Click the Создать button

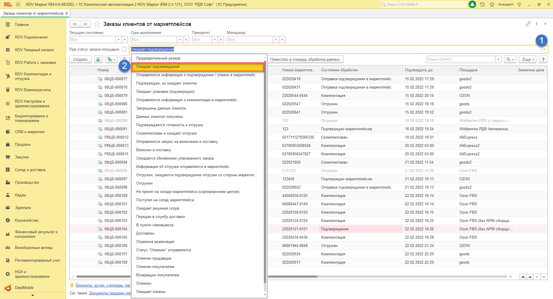(x=80, y=59)
